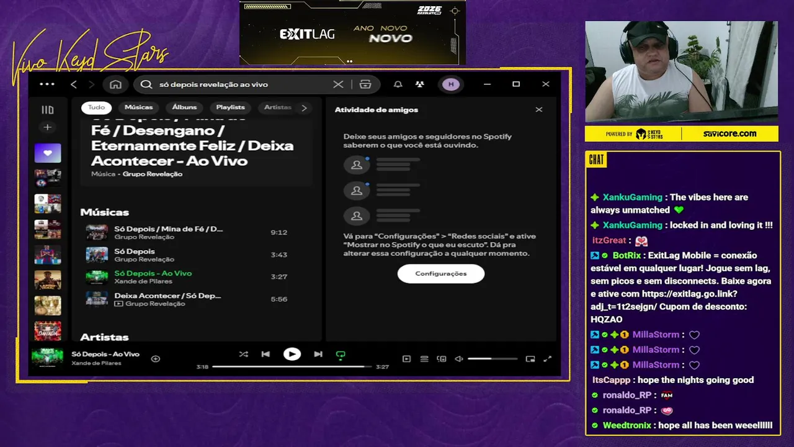Open the H profile avatar menu

pos(451,84)
